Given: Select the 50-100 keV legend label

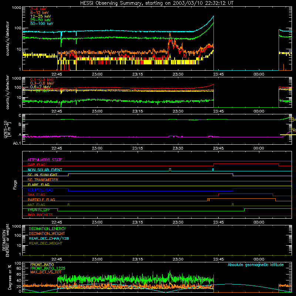Looking at the screenshot, I should pos(42,24).
